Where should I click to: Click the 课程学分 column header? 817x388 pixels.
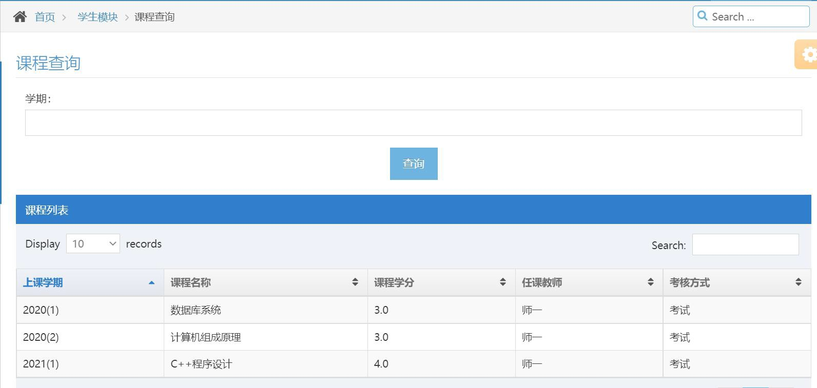(x=441, y=282)
